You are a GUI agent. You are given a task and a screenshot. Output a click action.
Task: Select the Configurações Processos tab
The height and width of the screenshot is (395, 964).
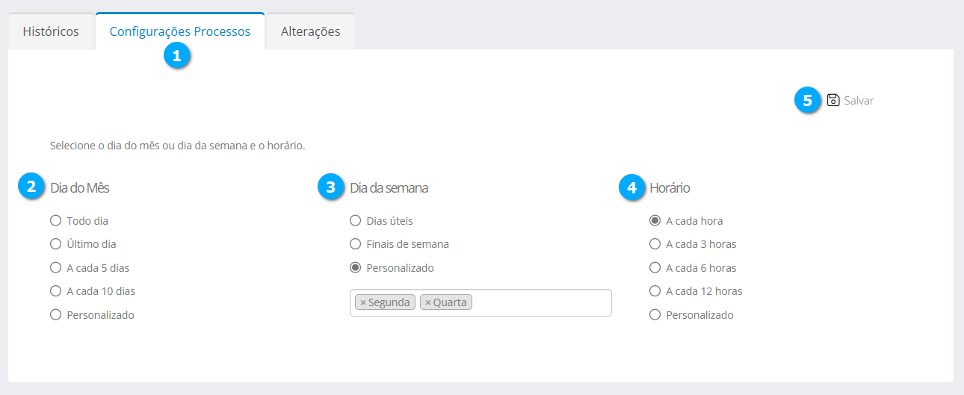pos(180,31)
